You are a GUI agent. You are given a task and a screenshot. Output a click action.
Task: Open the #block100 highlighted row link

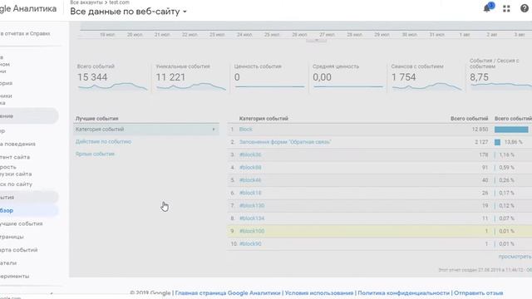tap(252, 231)
